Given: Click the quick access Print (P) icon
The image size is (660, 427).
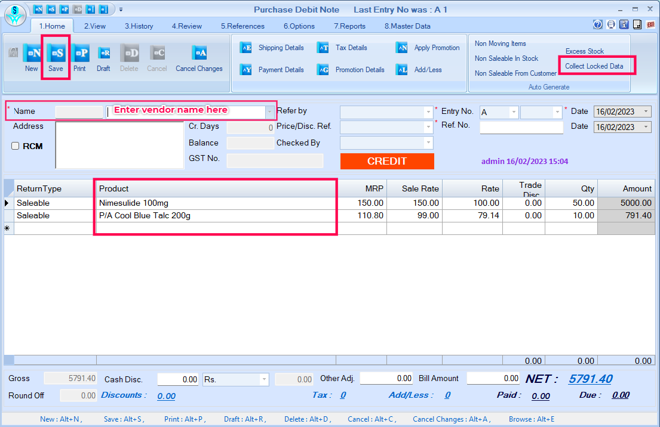Looking at the screenshot, I should [x=64, y=9].
